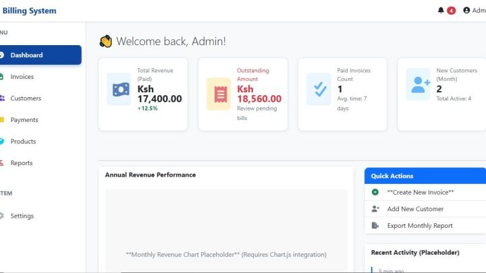This screenshot has height=273, width=486.
Task: Click Create New Invoice quick action
Action: 420,192
